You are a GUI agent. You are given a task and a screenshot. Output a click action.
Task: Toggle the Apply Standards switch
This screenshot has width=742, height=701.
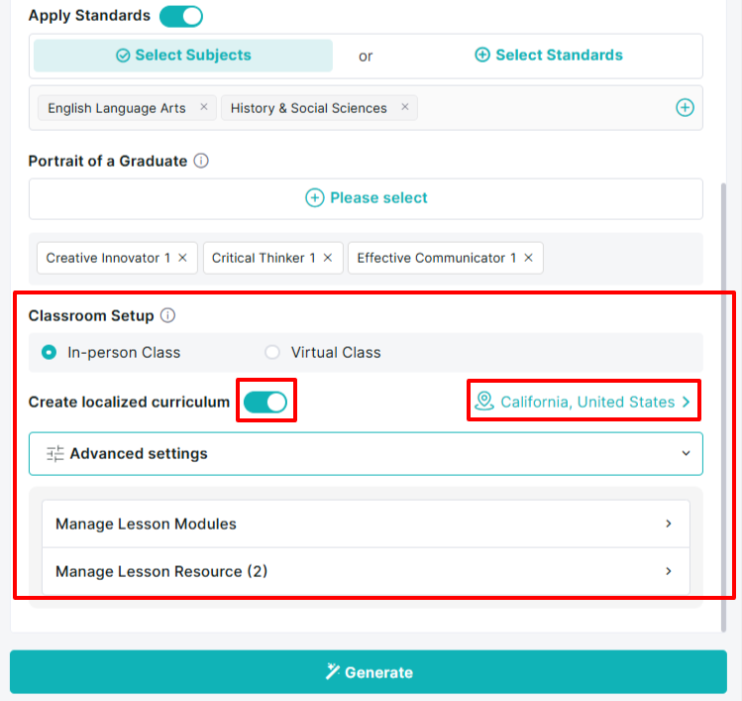click(x=181, y=16)
